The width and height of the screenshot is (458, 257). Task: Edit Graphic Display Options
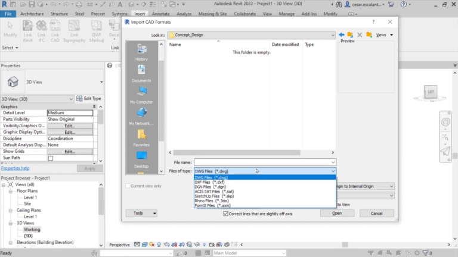70,132
